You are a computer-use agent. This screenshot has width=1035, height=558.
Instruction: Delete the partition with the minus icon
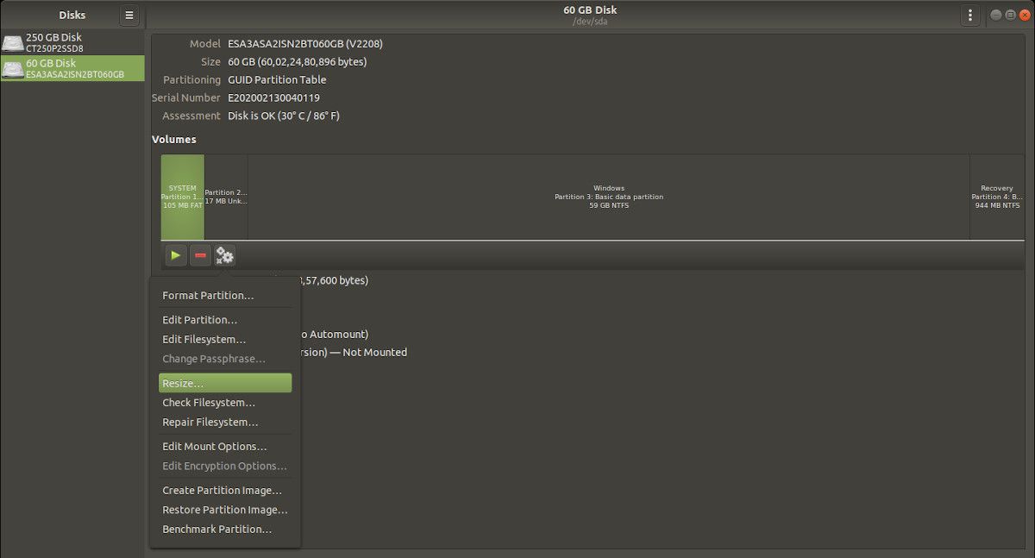[x=200, y=255]
